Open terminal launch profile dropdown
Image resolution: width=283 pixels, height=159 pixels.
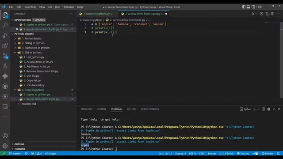[x=258, y=109]
